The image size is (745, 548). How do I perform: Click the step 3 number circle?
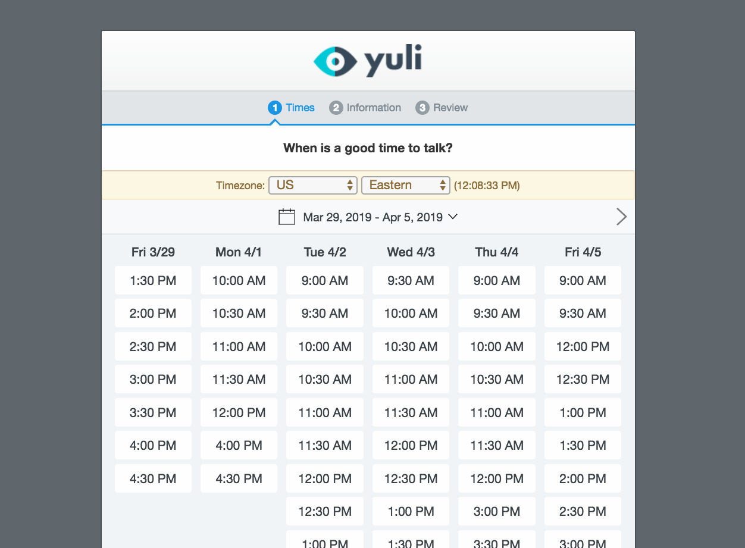click(422, 108)
